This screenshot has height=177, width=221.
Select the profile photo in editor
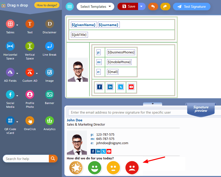pyautogui.click(x=78, y=70)
